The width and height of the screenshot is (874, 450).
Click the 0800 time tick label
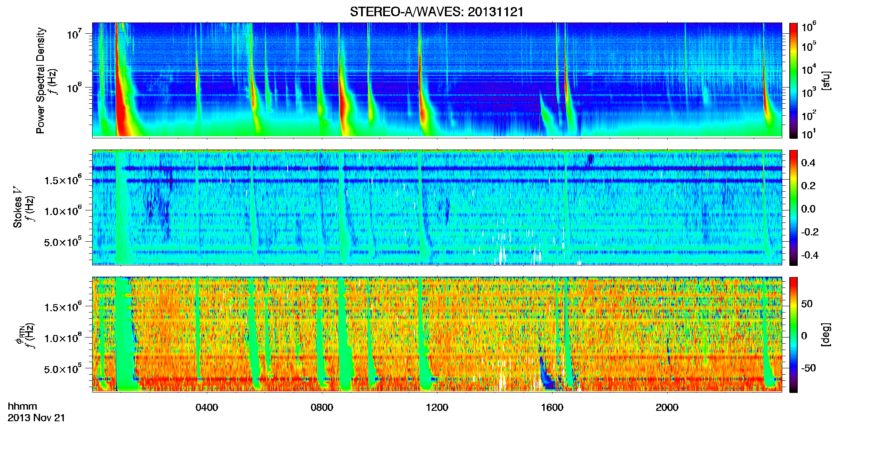point(322,407)
